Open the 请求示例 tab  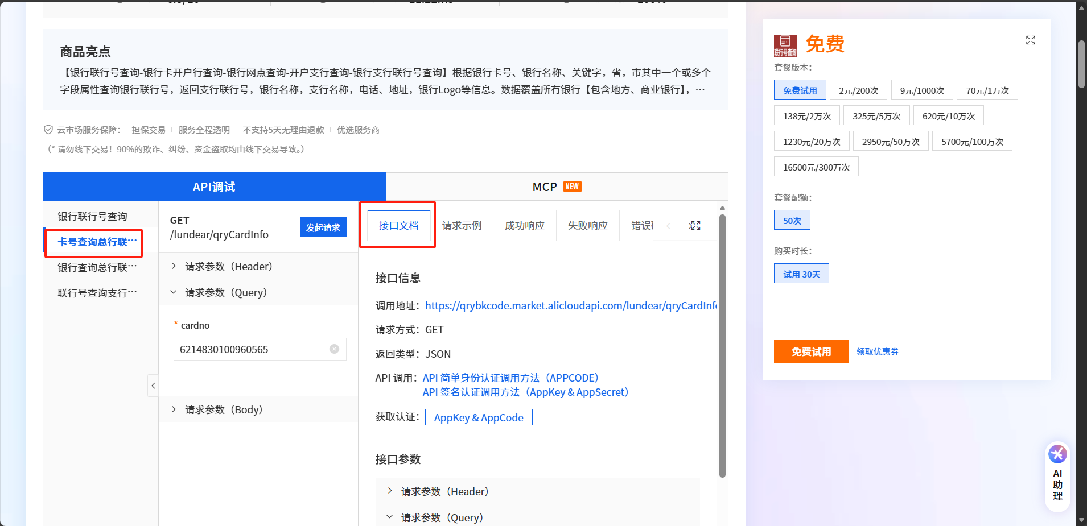point(463,225)
